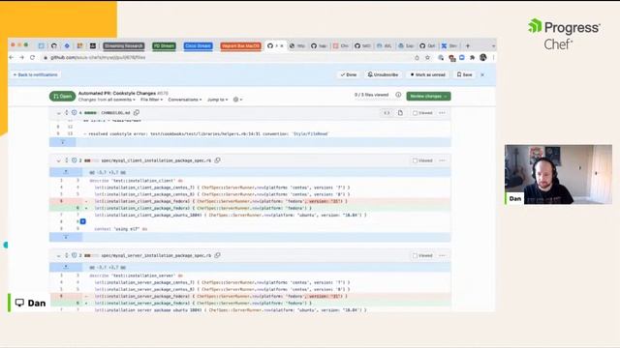Open the blue Cisco Stream tab group
This screenshot has height=348, width=620.
[x=198, y=45]
